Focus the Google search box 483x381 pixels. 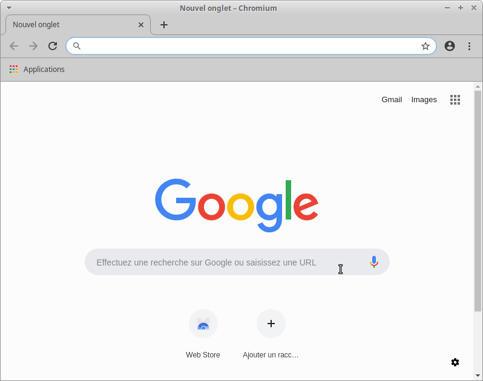(x=224, y=262)
